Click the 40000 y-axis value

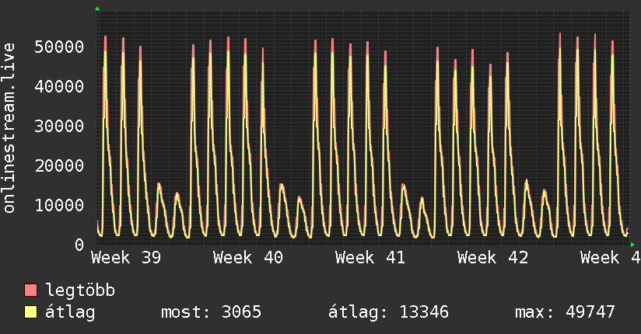[x=59, y=86]
